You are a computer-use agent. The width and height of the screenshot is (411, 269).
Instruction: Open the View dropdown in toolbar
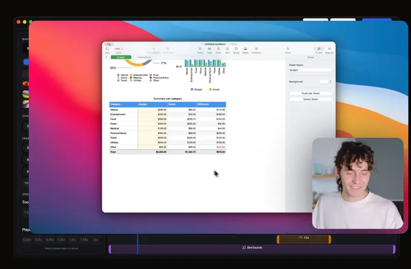(x=107, y=49)
